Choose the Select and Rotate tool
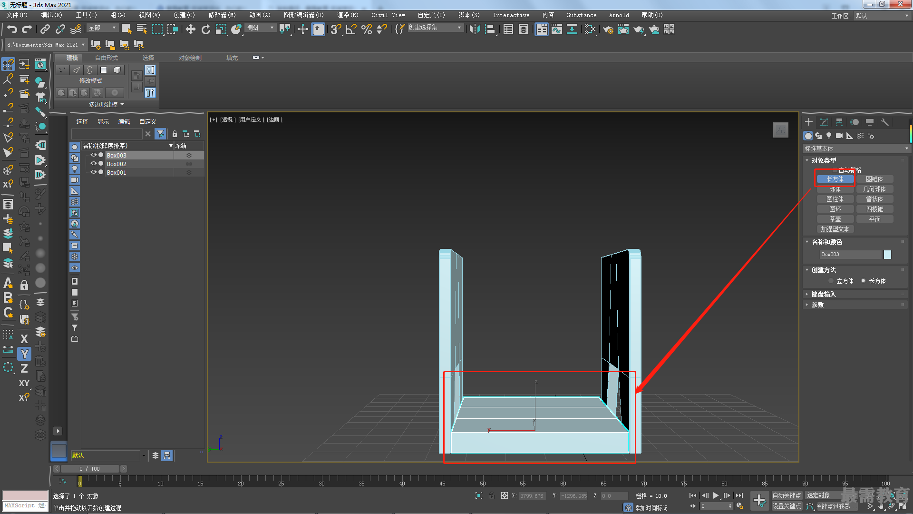 [205, 30]
